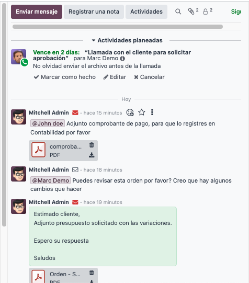
Task: Delete the Orden PDF attachment
Action: pyautogui.click(x=92, y=273)
